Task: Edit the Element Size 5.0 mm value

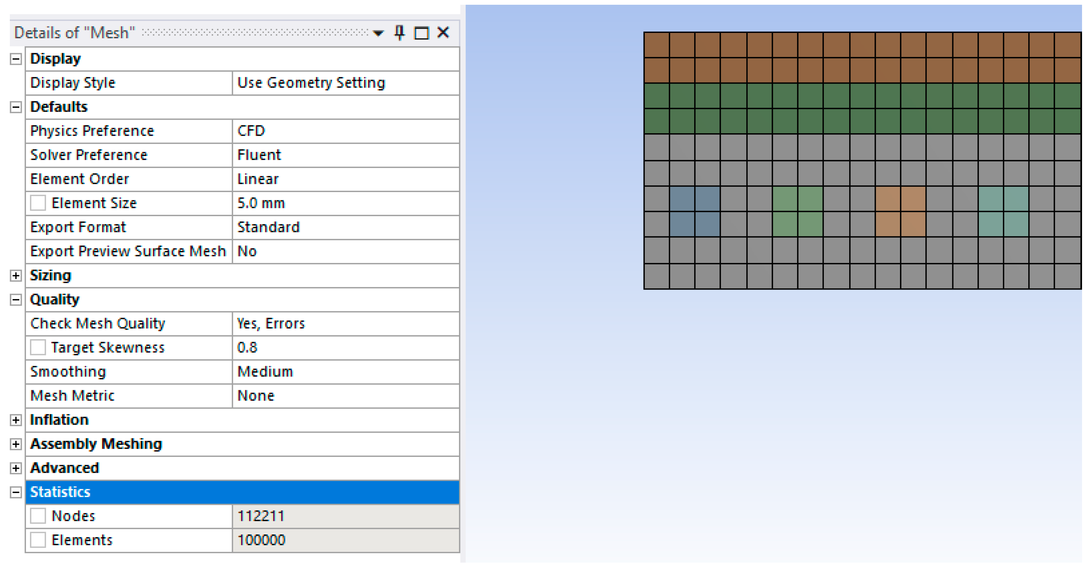Action: point(345,203)
